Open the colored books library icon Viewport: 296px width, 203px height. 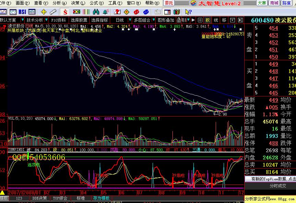coord(177,12)
